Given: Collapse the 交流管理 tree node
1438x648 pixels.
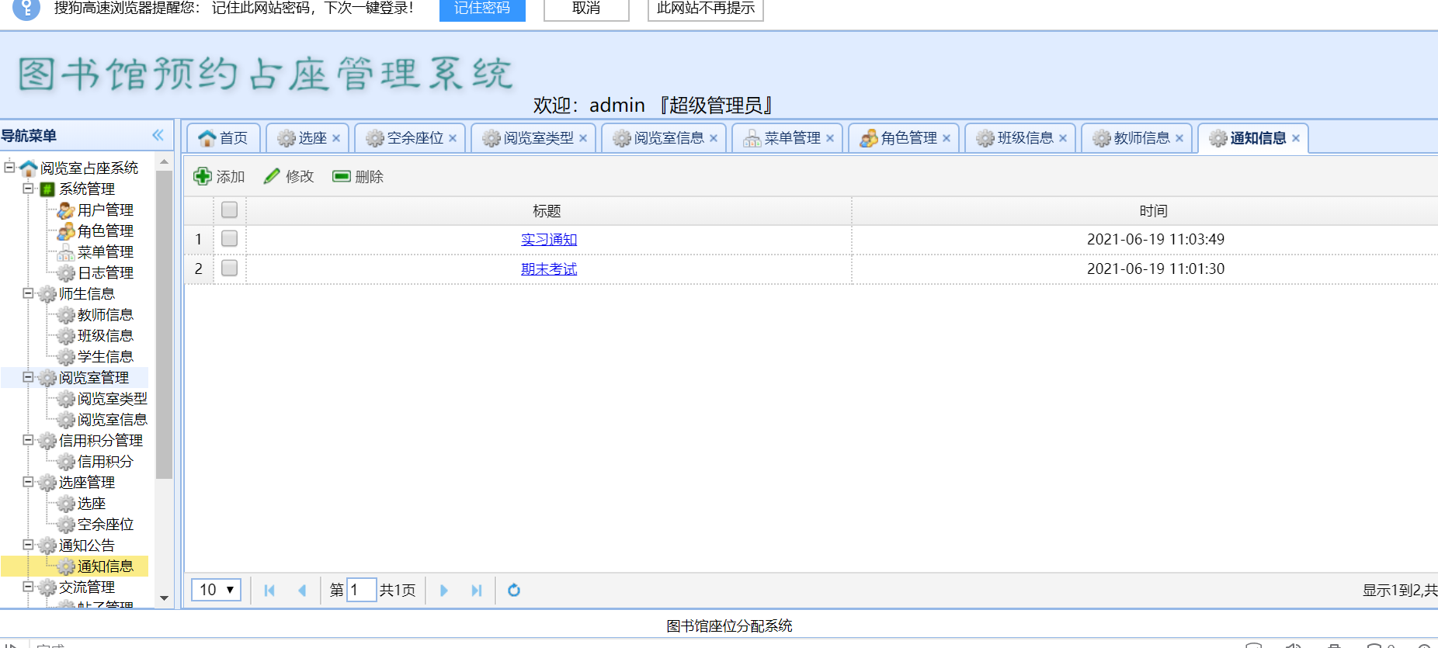Looking at the screenshot, I should point(28,586).
